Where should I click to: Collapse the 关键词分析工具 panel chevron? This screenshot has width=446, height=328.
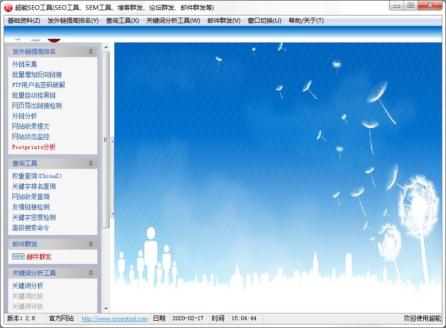(91, 273)
